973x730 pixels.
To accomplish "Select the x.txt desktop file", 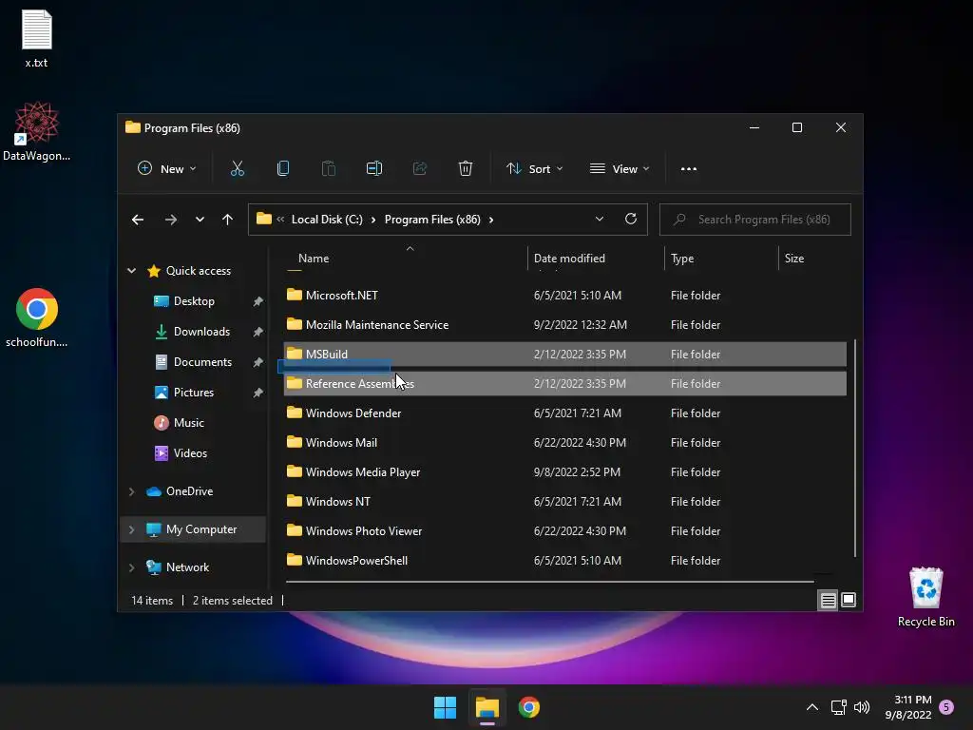I will 36,39.
